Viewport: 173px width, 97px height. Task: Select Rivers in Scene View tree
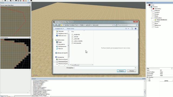156,23
